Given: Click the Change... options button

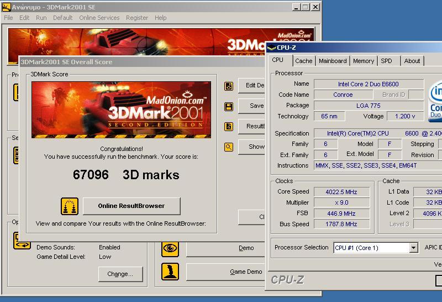Looking at the screenshot, I should tap(120, 274).
